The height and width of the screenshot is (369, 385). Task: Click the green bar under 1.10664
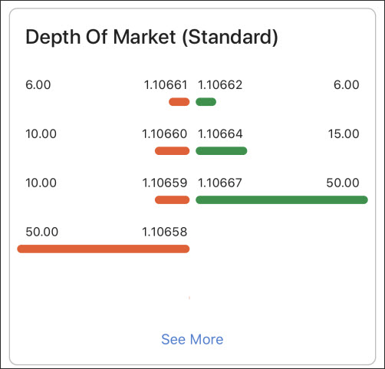click(222, 151)
